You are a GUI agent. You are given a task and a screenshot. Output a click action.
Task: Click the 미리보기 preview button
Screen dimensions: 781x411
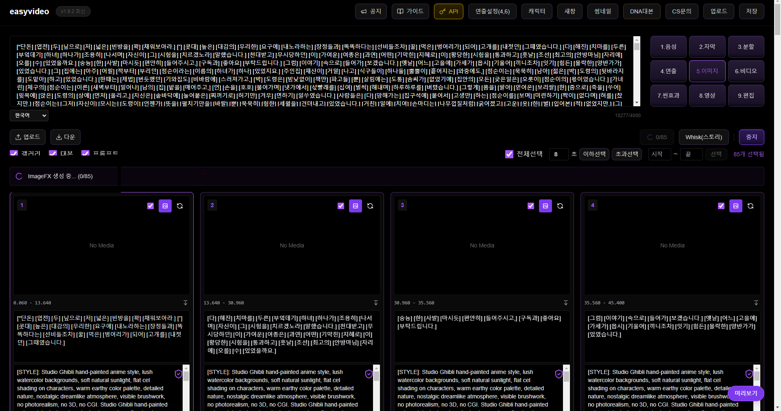pos(746,394)
